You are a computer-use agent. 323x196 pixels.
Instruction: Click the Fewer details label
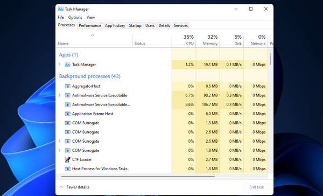click(x=78, y=187)
